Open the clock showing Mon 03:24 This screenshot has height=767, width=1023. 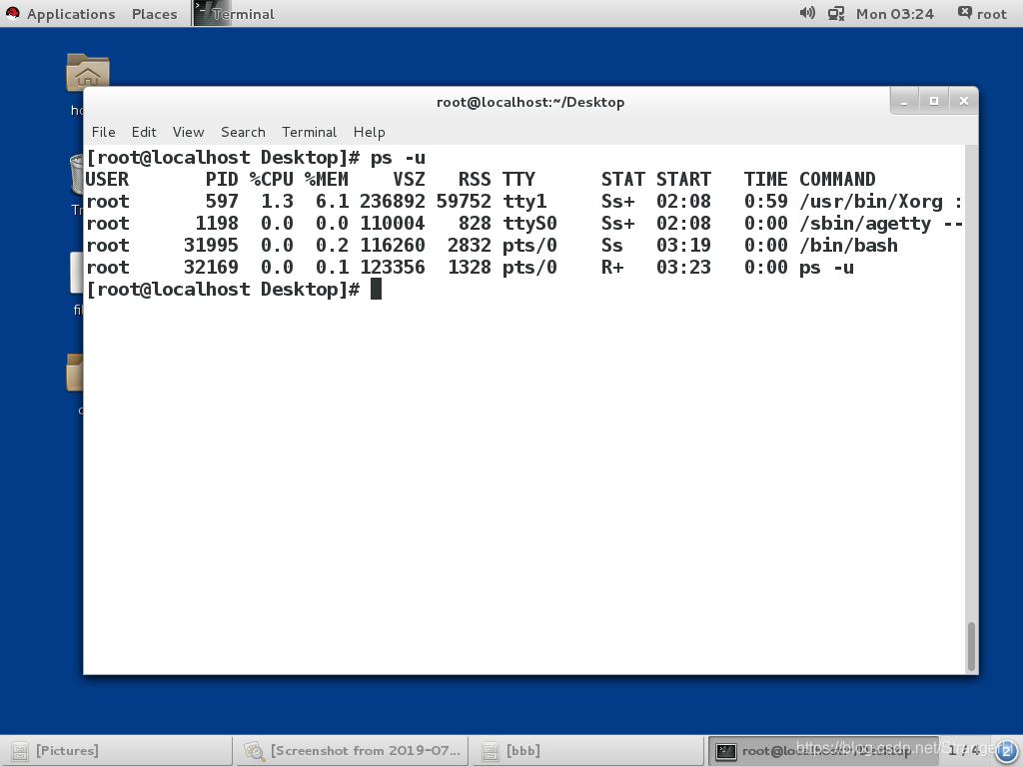894,14
